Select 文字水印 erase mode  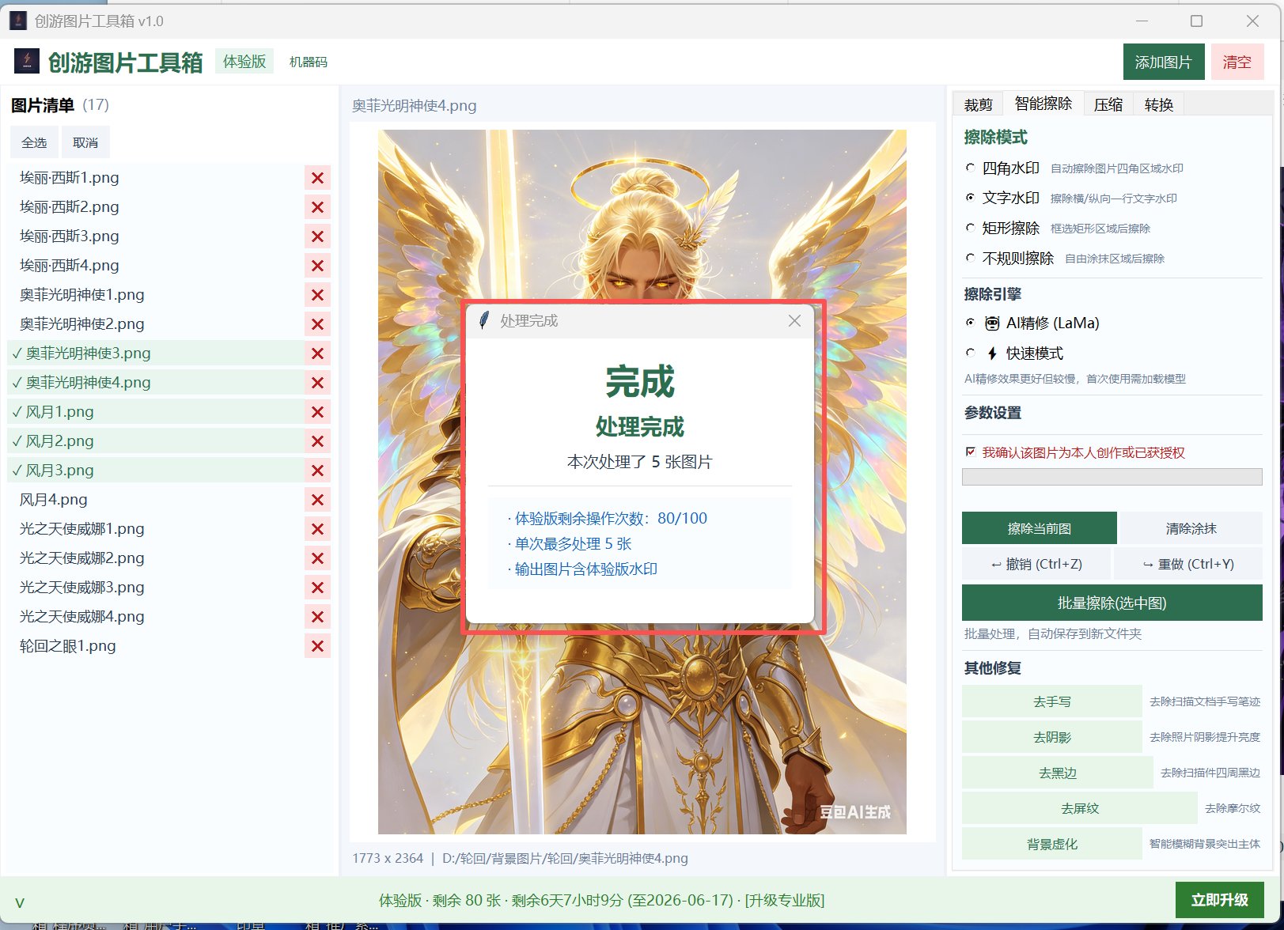(x=970, y=198)
